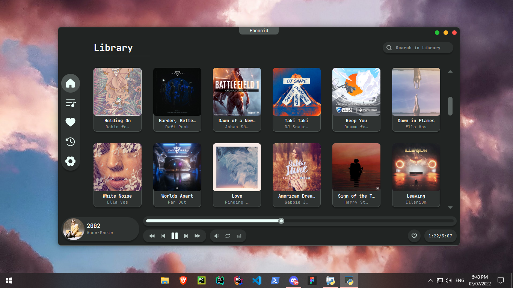Click the yellow window button
The height and width of the screenshot is (288, 513).
(x=446, y=33)
